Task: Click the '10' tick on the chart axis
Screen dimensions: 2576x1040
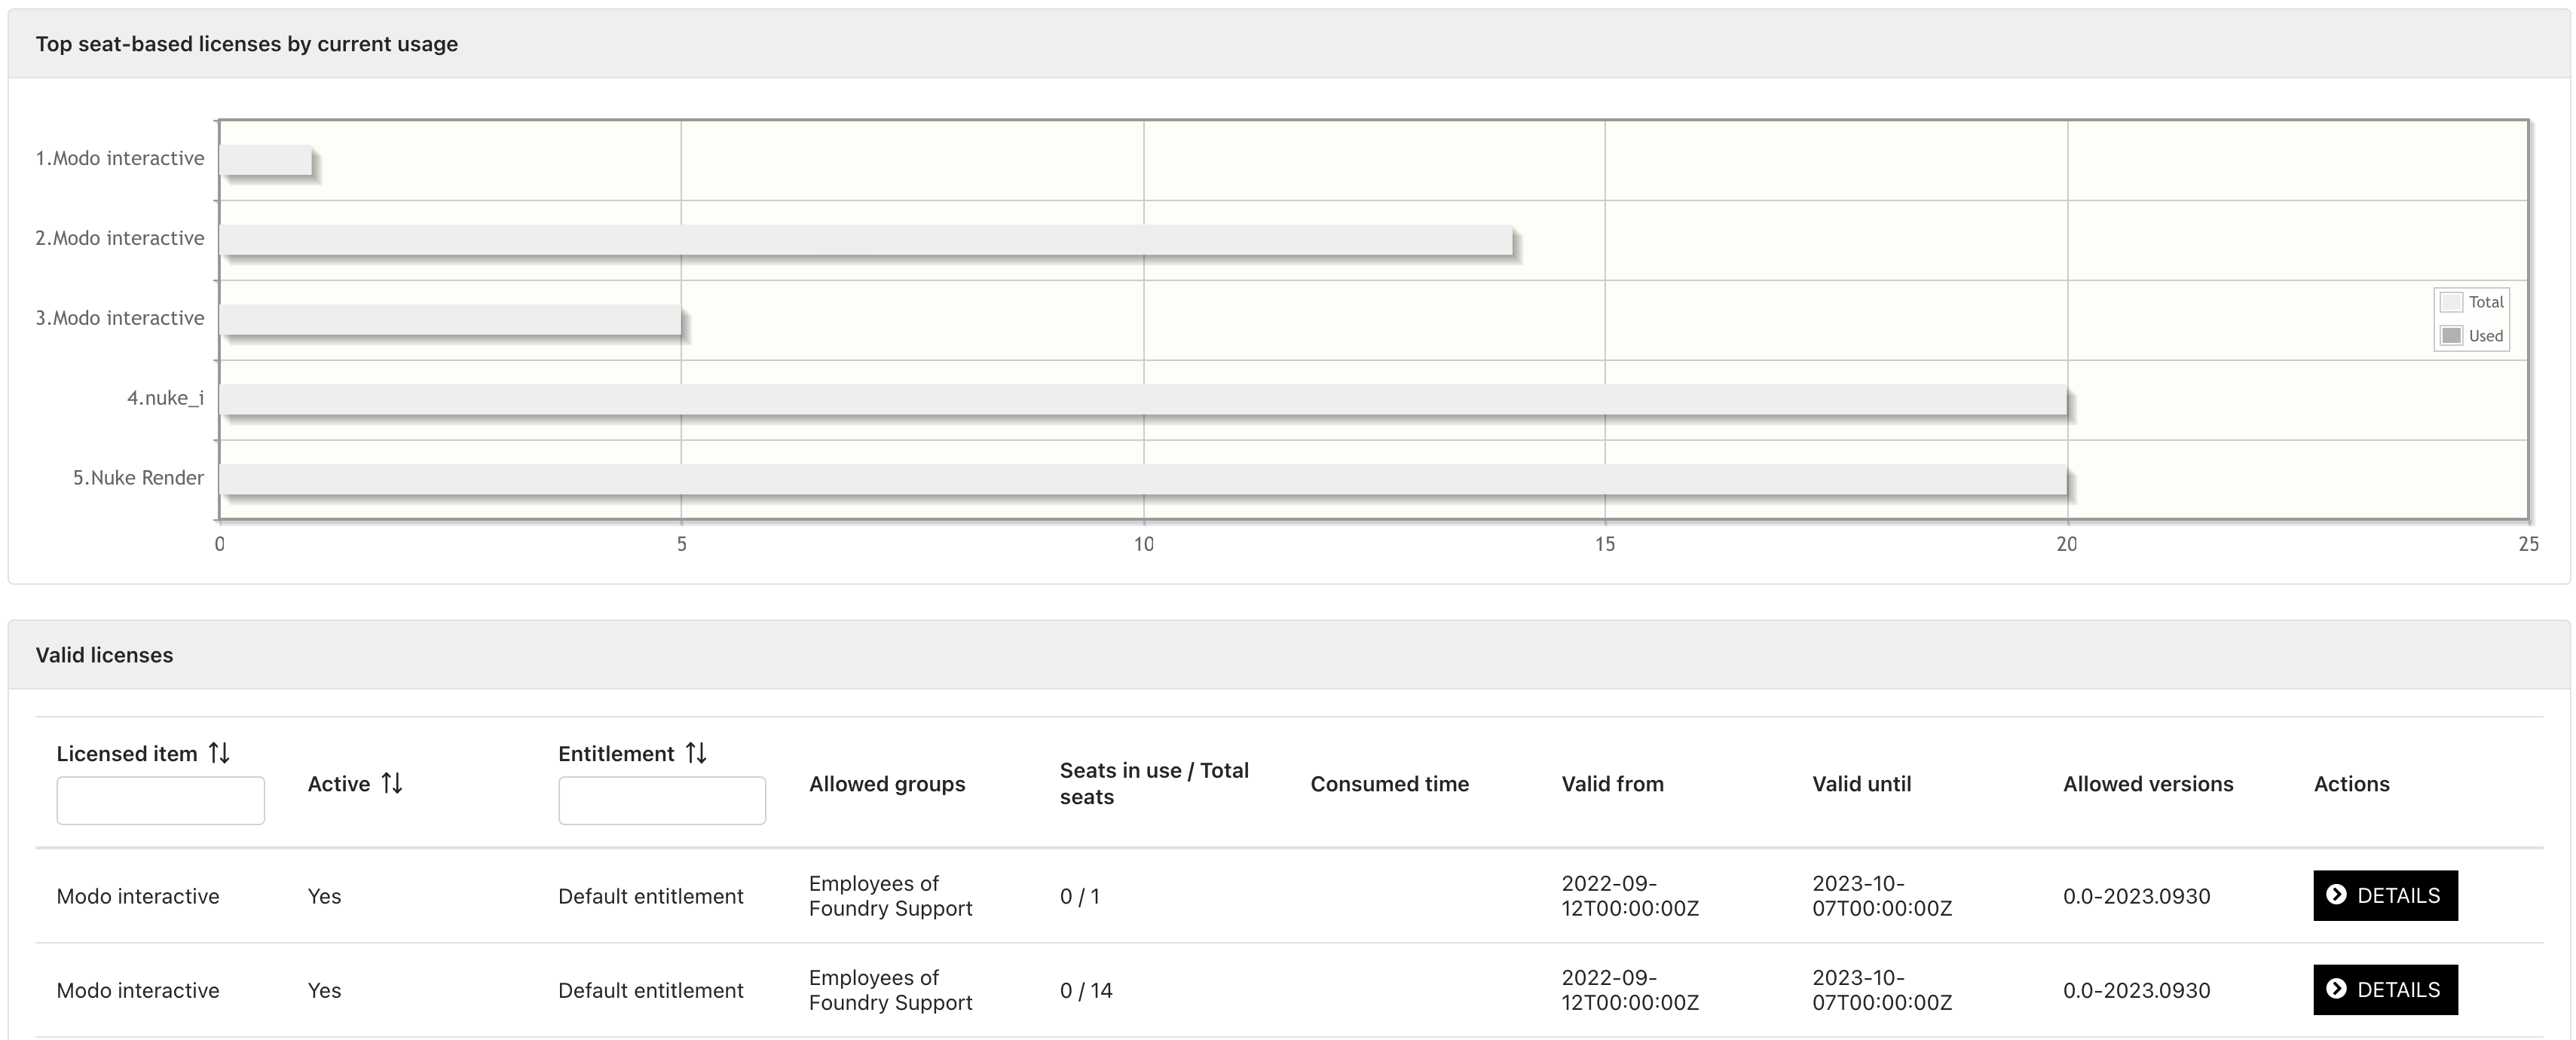Action: [1144, 544]
